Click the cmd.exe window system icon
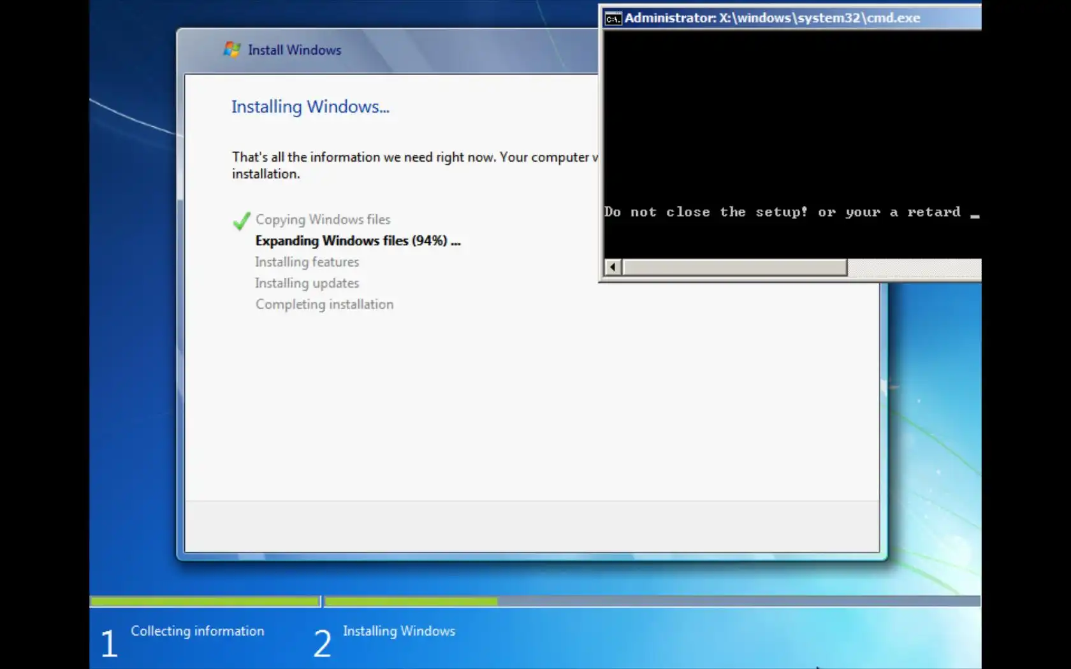The height and width of the screenshot is (669, 1071). (x=613, y=18)
